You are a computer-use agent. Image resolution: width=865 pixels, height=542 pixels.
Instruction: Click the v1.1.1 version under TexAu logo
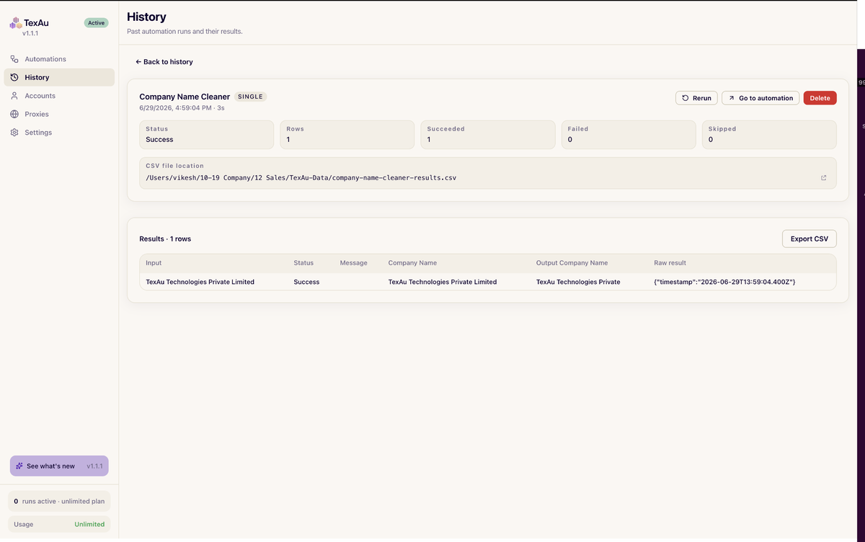pos(32,33)
